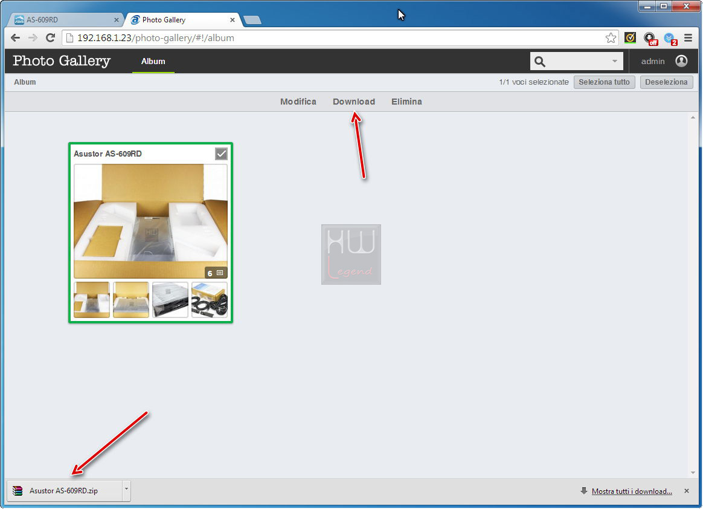
Task: Uncheck the Asustor AS-609RD album checkbox
Action: tap(221, 154)
